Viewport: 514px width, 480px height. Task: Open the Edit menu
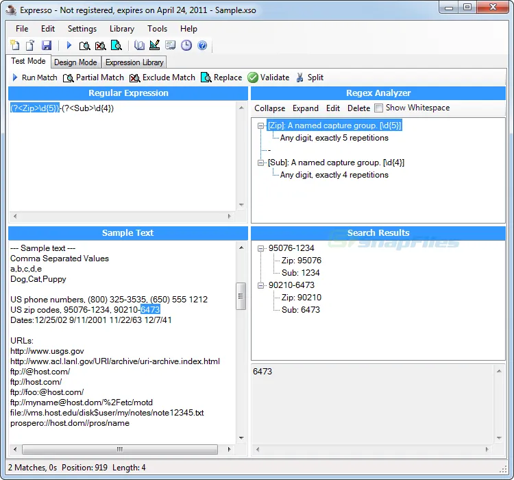tap(48, 29)
